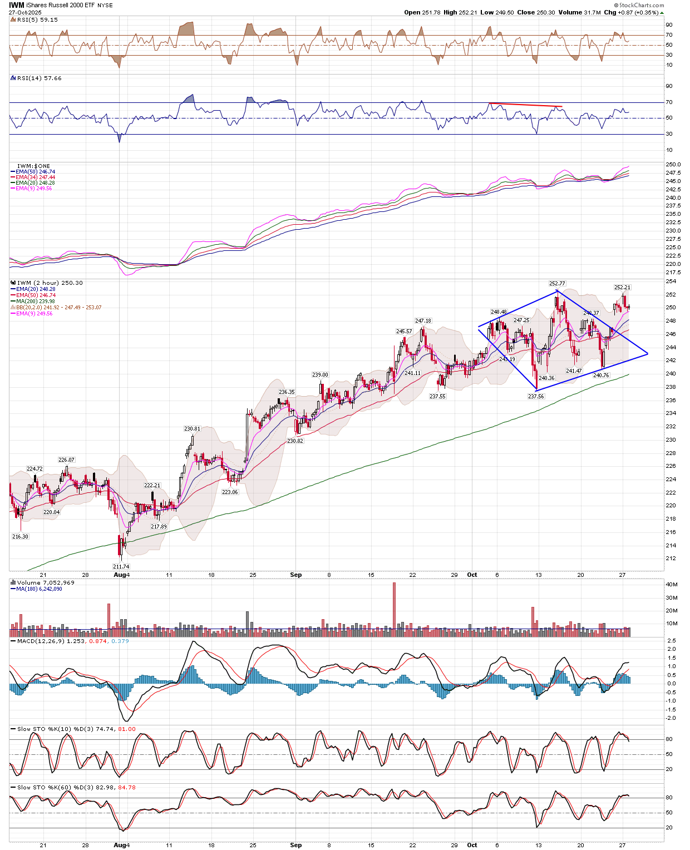
Task: Click the 224.72 price label
Action: tap(34, 469)
